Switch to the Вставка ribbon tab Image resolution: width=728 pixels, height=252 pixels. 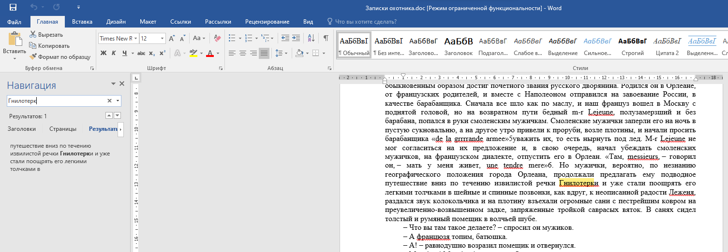pyautogui.click(x=82, y=22)
